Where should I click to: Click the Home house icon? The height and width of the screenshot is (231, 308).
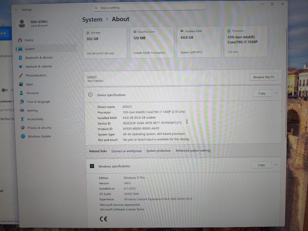[20, 40]
